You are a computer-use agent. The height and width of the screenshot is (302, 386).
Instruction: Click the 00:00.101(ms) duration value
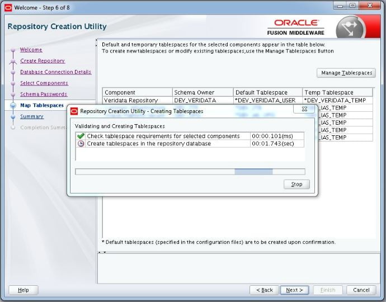click(x=272, y=136)
